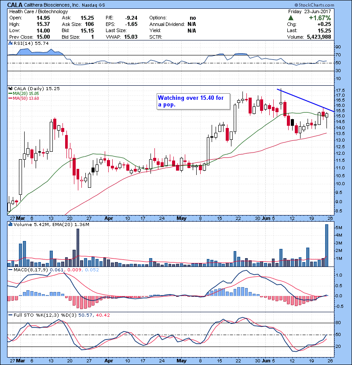Click the Volume bar chart icon
The image size is (352, 365).
11,224
